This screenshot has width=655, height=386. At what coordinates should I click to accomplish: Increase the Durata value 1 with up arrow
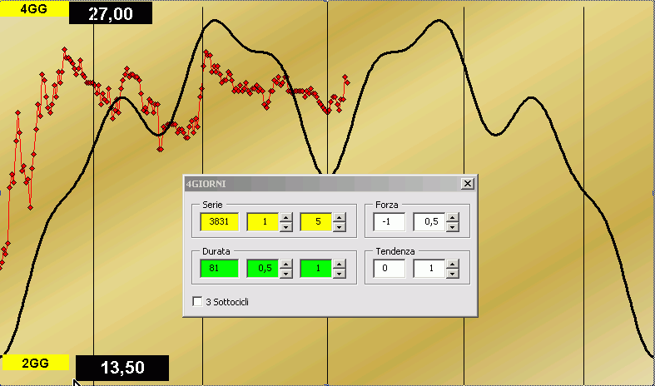click(340, 264)
